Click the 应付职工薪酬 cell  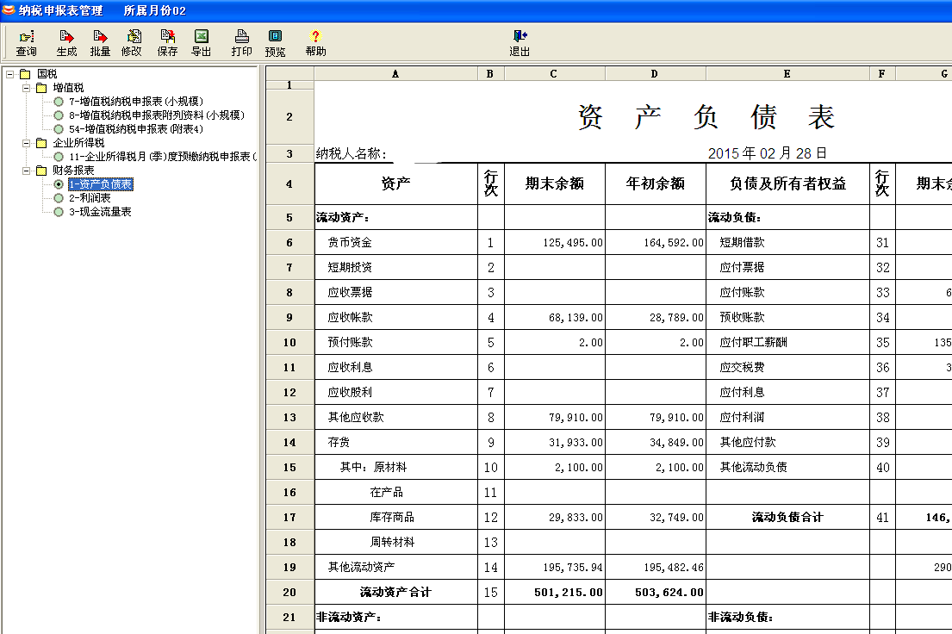click(x=787, y=343)
